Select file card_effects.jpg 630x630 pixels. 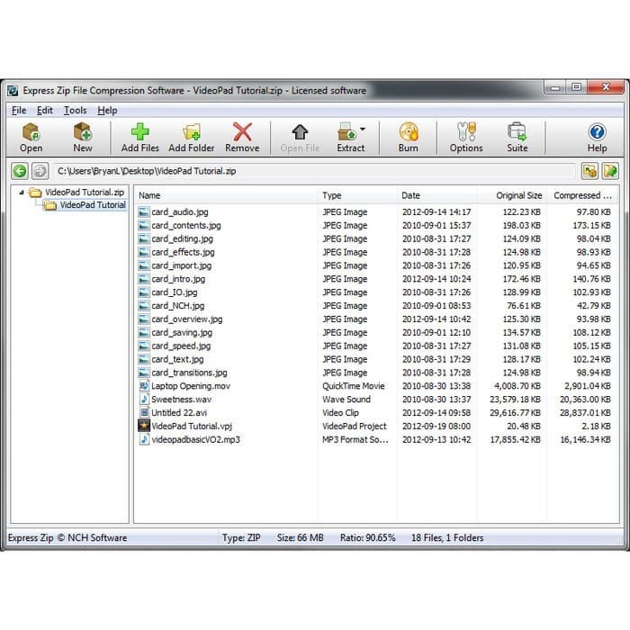183,252
